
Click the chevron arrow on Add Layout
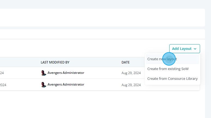[195, 49]
